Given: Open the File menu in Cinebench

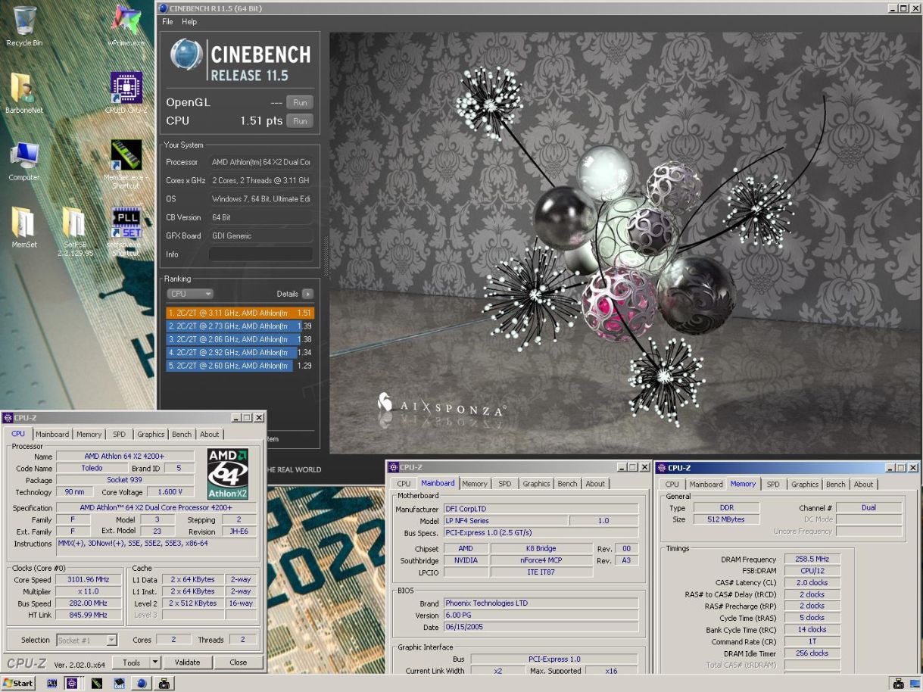Looking at the screenshot, I should (167, 22).
